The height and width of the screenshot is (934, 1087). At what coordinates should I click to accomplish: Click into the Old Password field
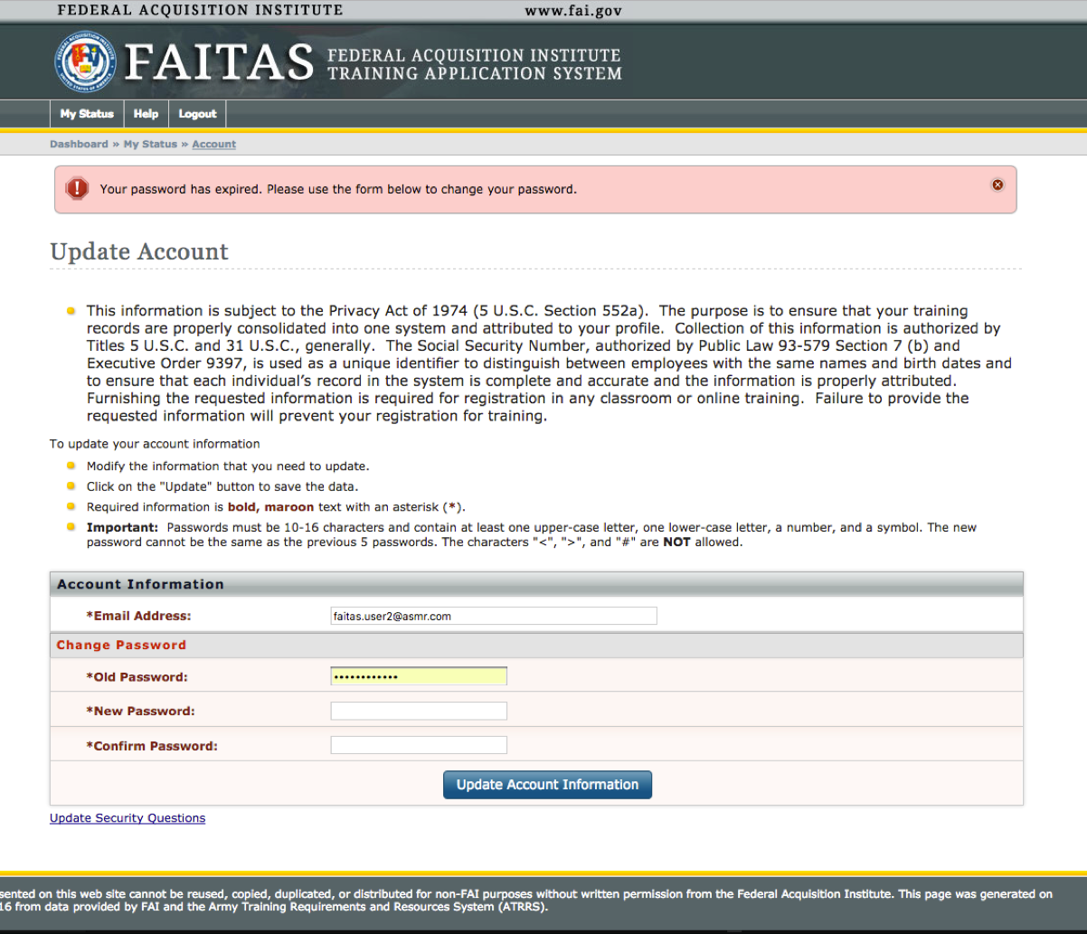pyautogui.click(x=419, y=676)
